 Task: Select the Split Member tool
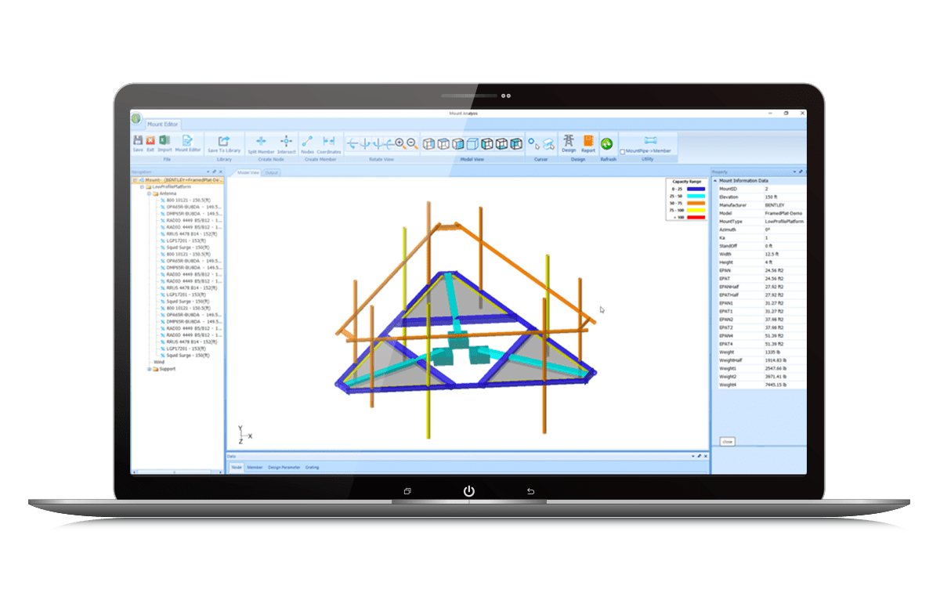261,142
